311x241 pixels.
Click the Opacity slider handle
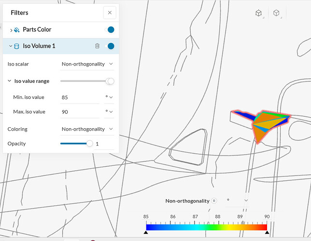(x=90, y=143)
